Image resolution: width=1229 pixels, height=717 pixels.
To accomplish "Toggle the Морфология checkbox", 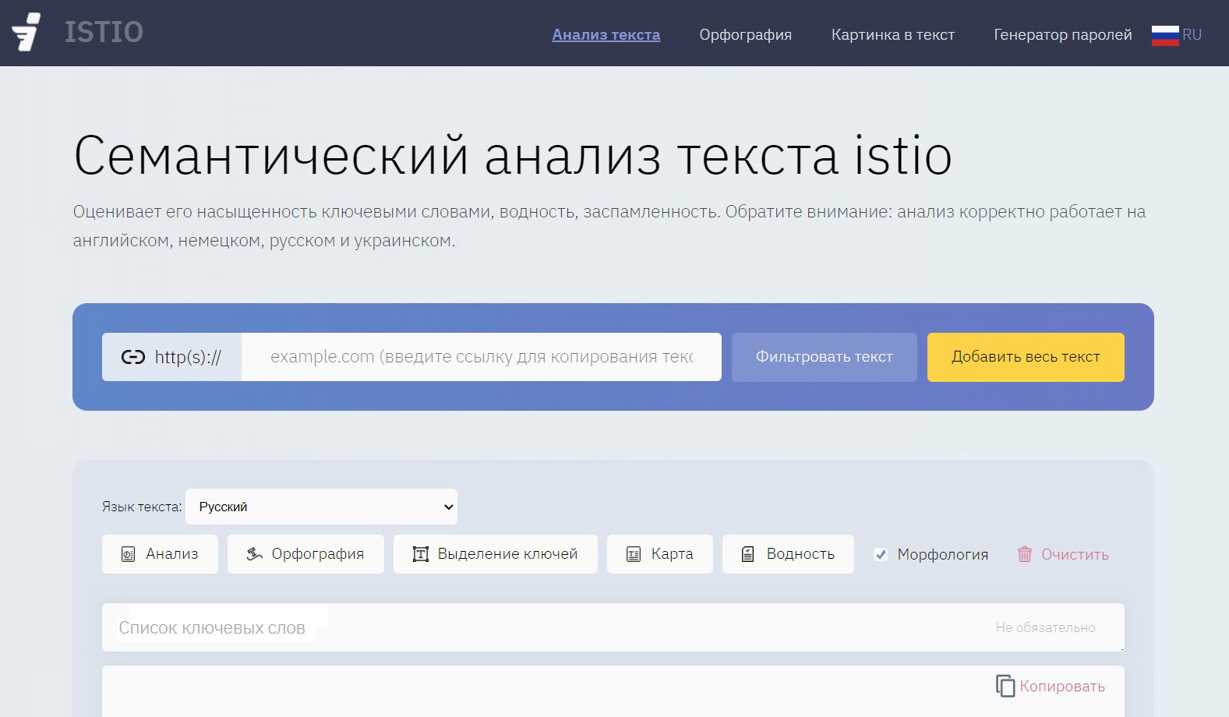I will [881, 555].
